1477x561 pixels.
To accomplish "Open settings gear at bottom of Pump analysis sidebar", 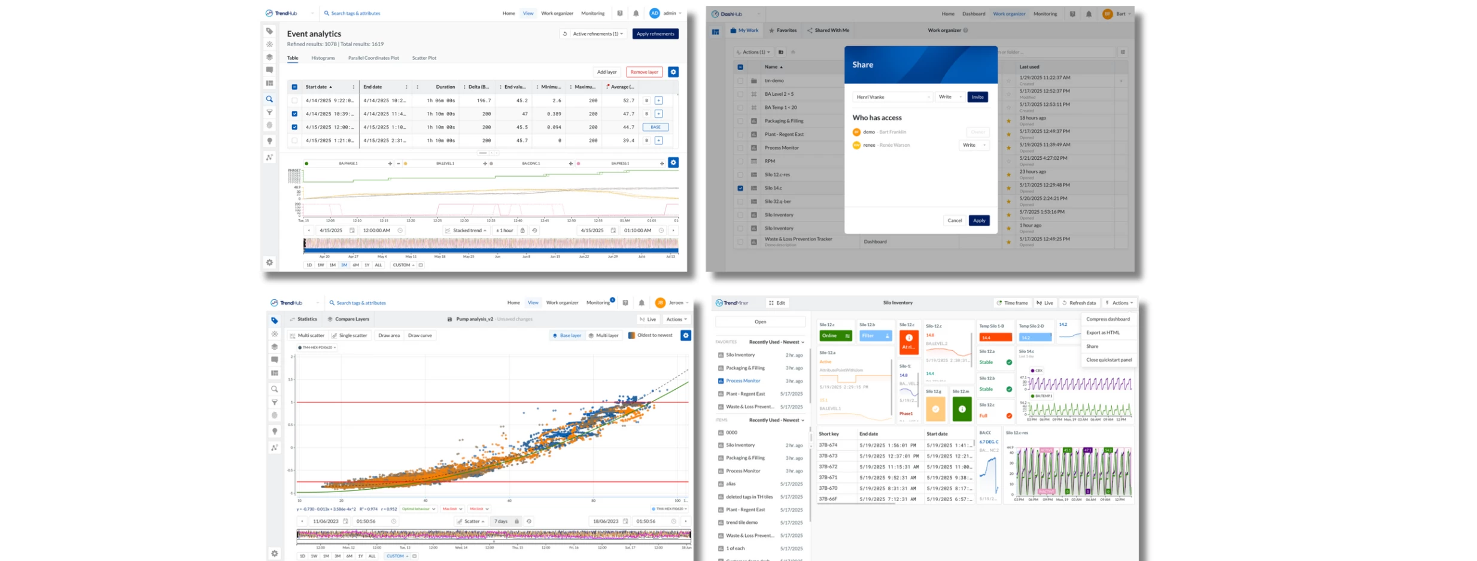I will click(275, 553).
